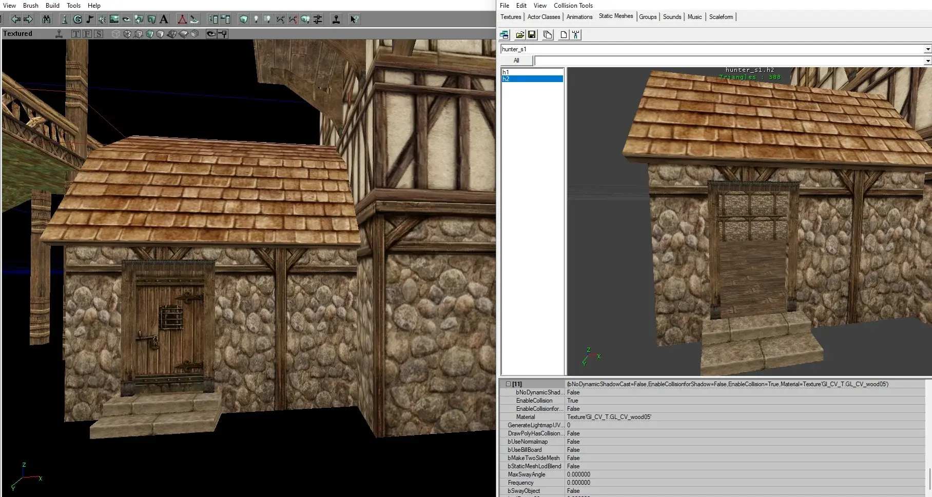Screen dimensions: 932x497
Task: Toggle the hammer-shaped viewport bar button
Action: click(223, 34)
